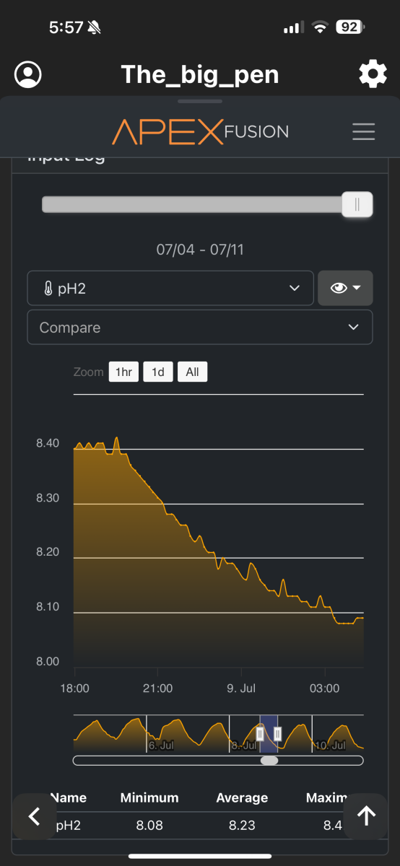Tap the The_big_pen title

click(200, 74)
